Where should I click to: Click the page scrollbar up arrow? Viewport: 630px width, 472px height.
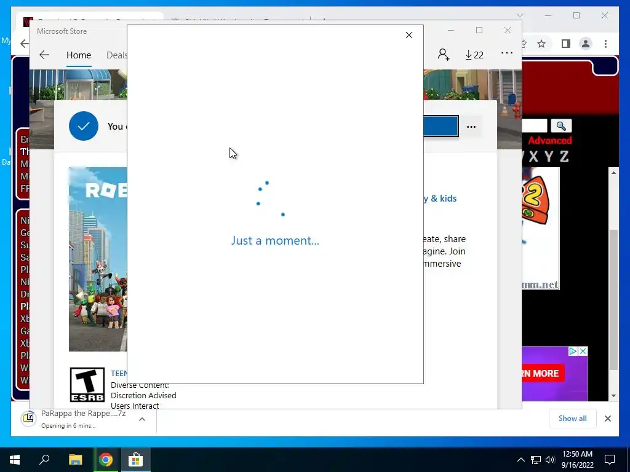click(613, 173)
